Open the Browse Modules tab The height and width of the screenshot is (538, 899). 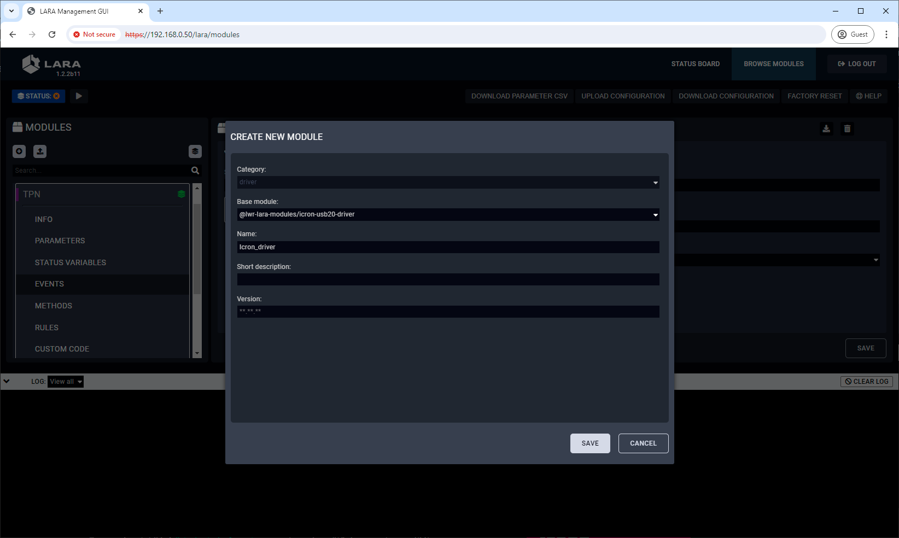(773, 64)
